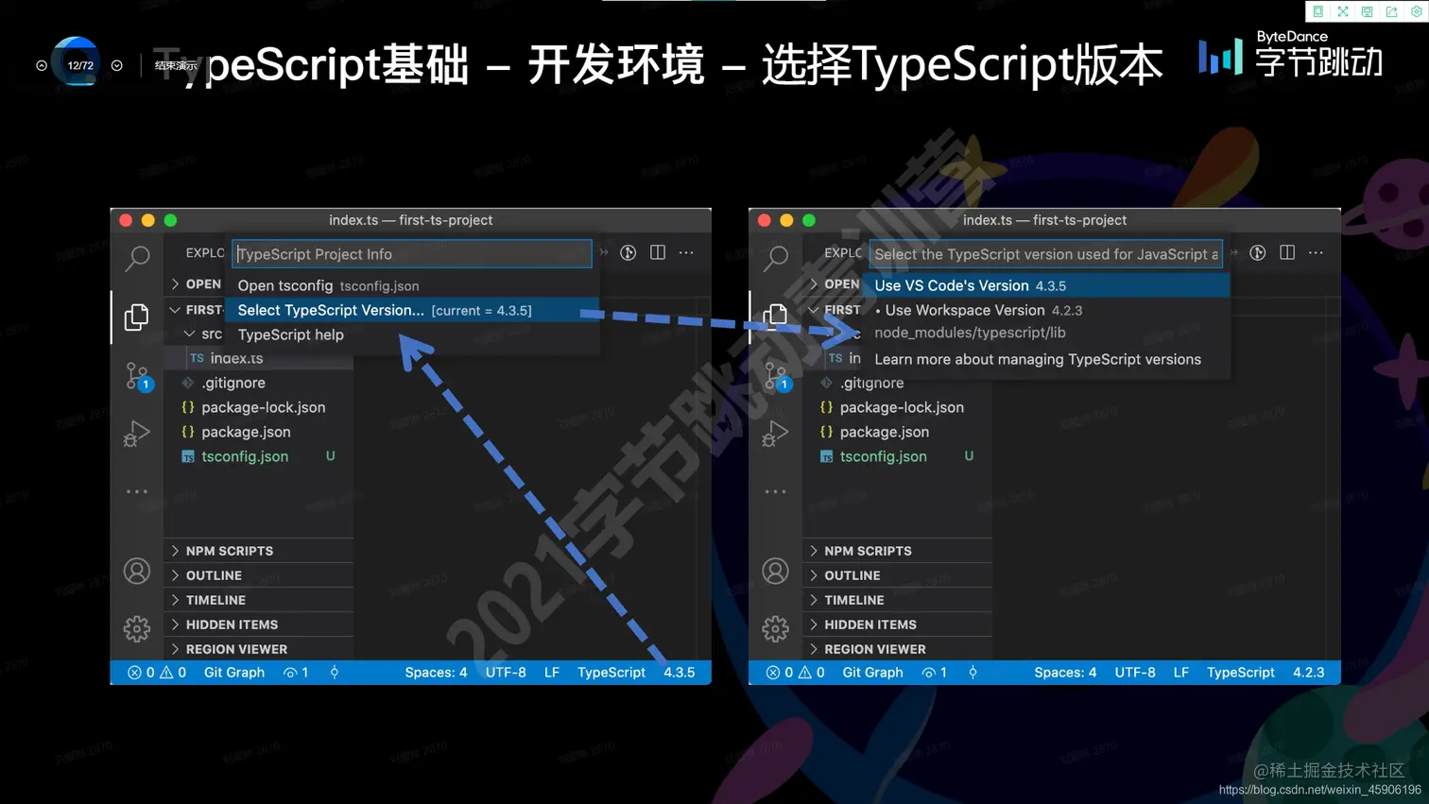Image resolution: width=1429 pixels, height=804 pixels.
Task: Go to previous slide with up chevron
Action: tap(42, 65)
